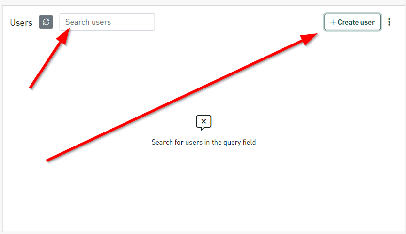Click the 'Search for users in the query field' message

[x=203, y=142]
